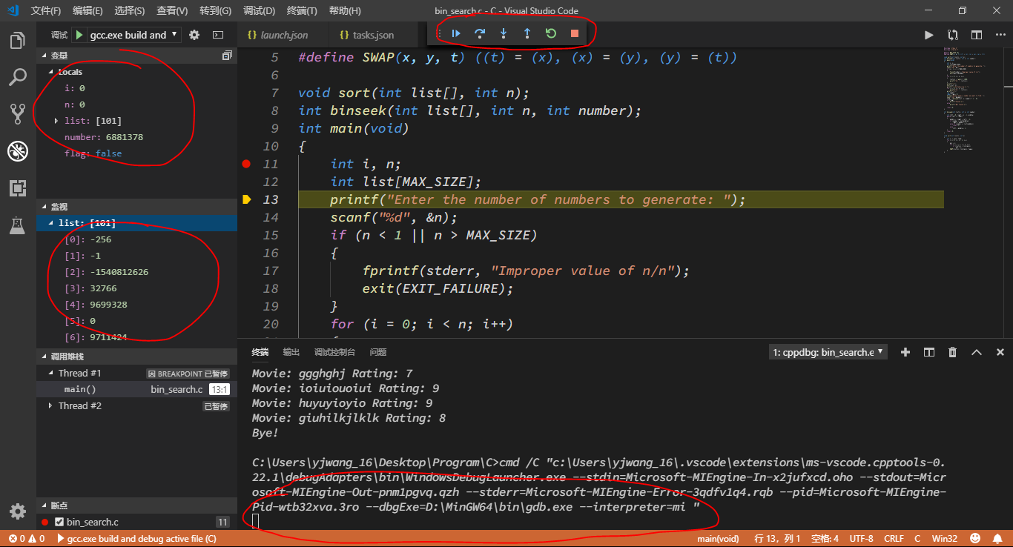Click the Step Out icon
Image resolution: width=1013 pixels, height=547 pixels.
[x=527, y=33]
